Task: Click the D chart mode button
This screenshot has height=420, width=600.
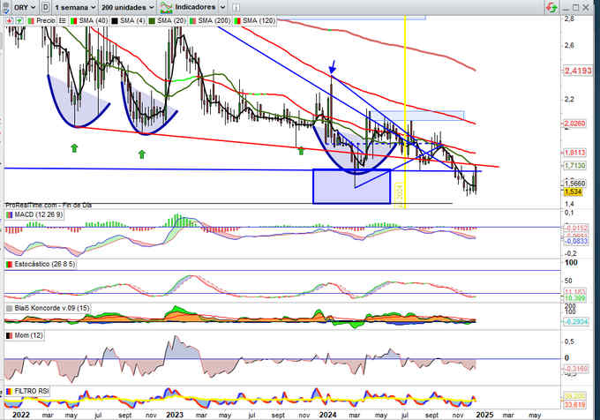Action: (x=46, y=7)
